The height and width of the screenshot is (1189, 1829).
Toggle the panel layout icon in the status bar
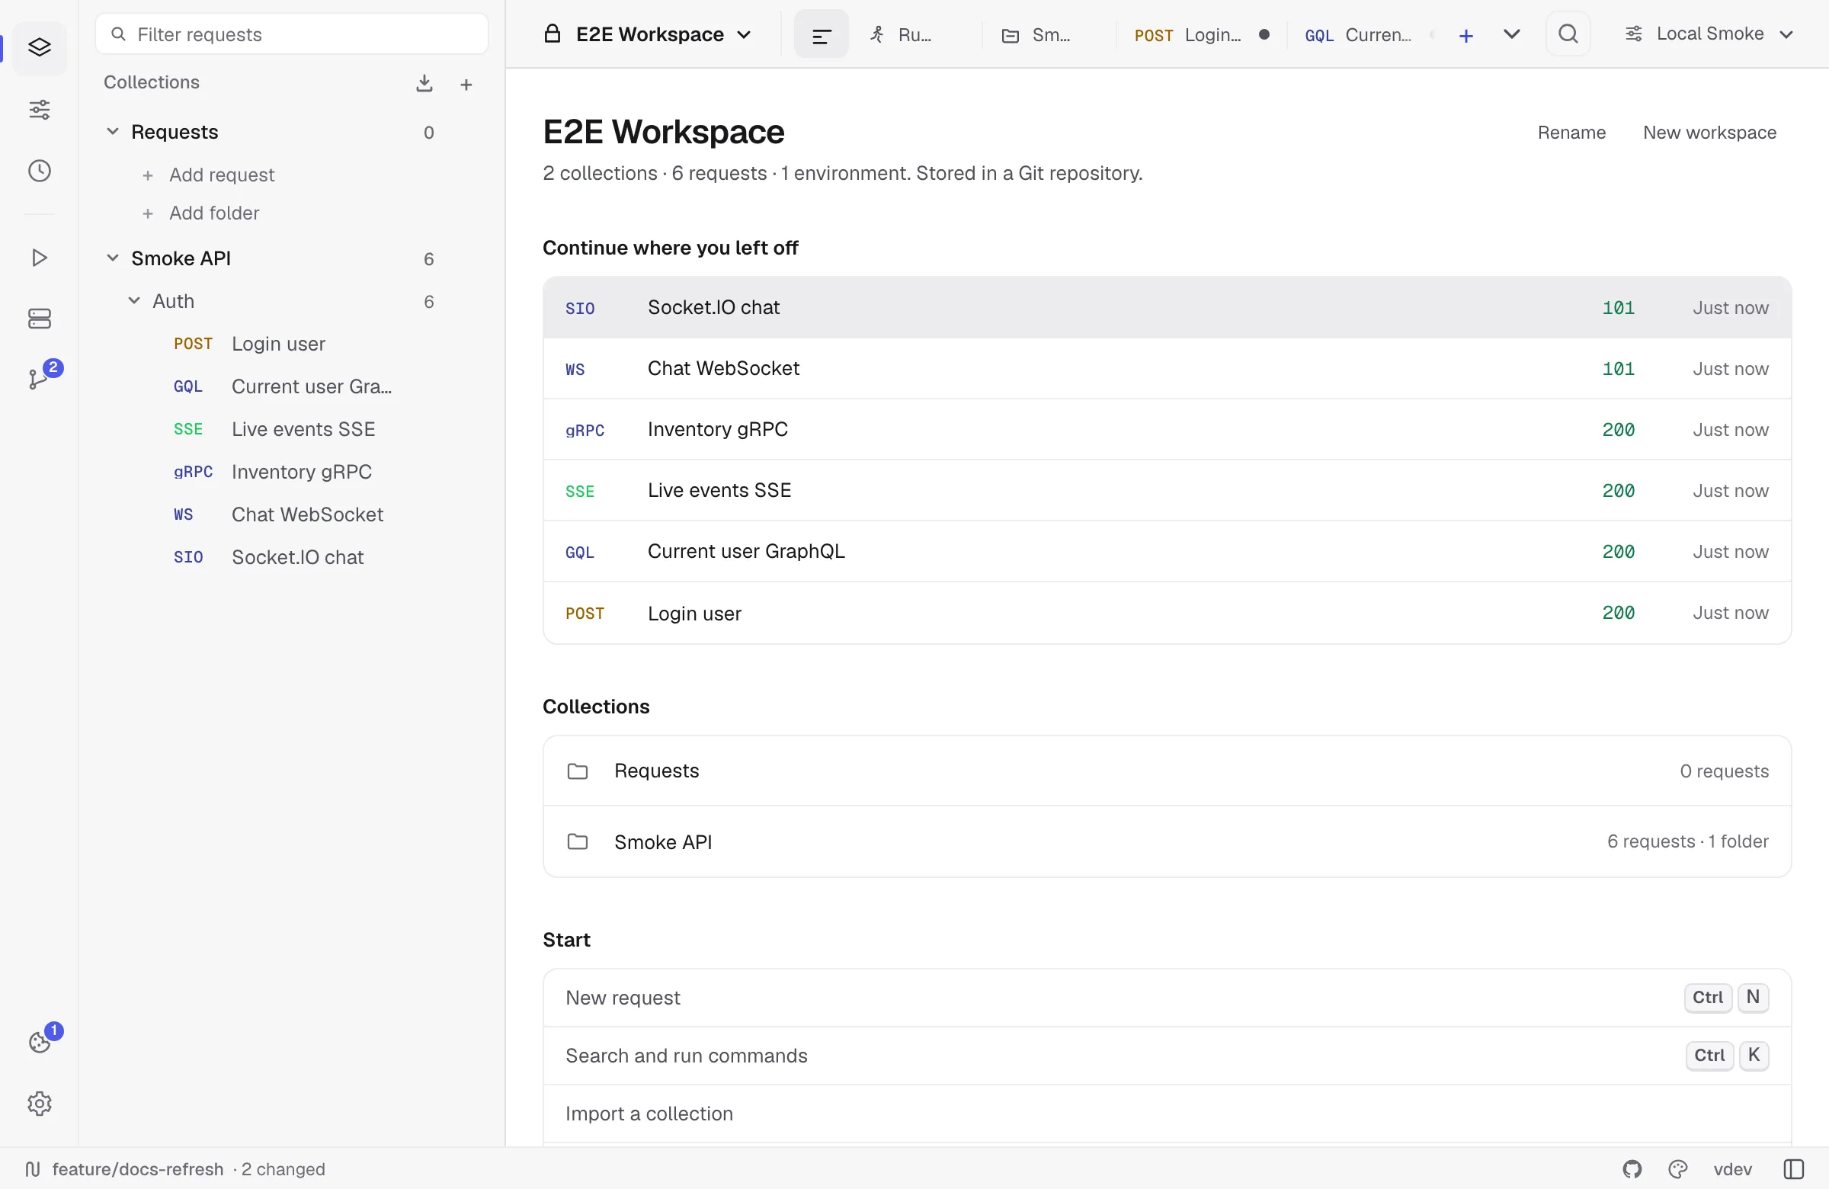pyautogui.click(x=1794, y=1169)
